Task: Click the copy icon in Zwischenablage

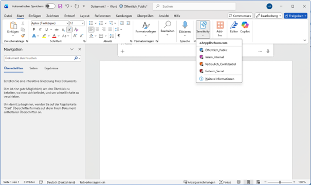Action: pos(23,30)
